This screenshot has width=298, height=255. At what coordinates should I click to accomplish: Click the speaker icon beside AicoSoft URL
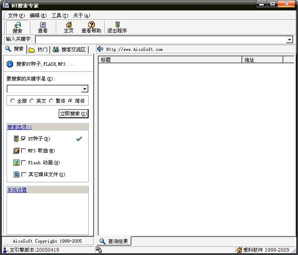click(x=100, y=49)
